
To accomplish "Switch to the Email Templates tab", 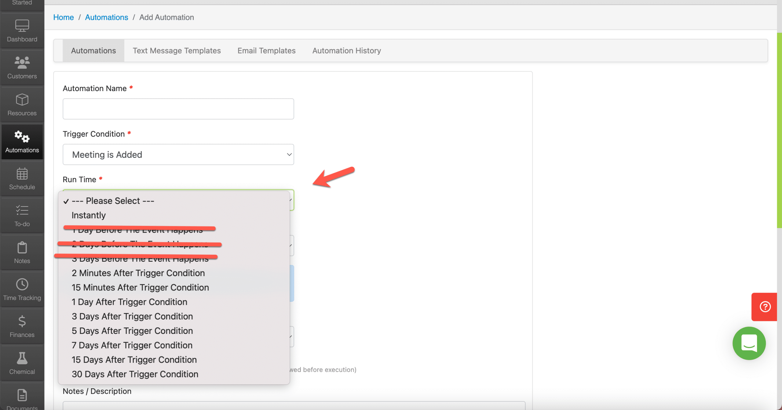I will 266,50.
